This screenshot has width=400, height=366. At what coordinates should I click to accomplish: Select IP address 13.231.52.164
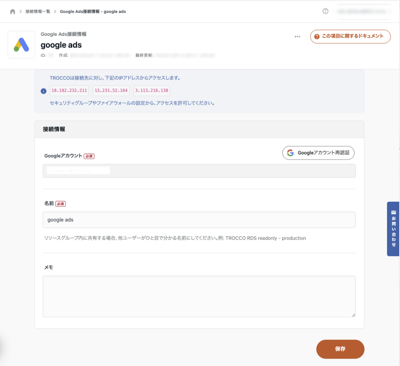111,91
